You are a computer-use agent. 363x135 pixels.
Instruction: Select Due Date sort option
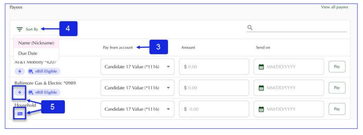click(28, 53)
